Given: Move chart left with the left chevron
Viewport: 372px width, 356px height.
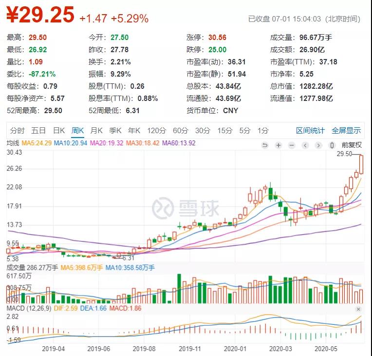Looking at the screenshot, I should [305, 145].
